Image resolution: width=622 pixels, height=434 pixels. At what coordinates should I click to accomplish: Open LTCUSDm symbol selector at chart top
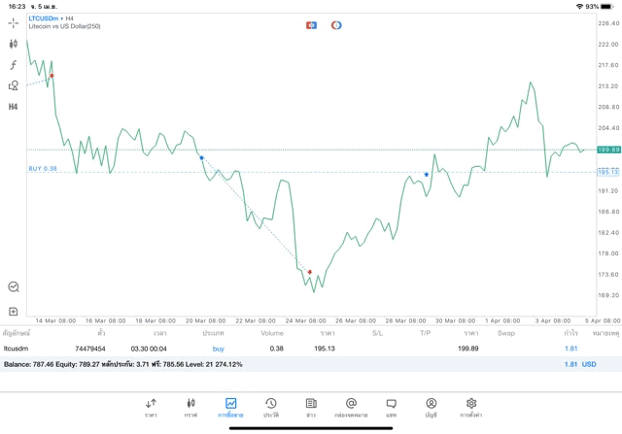pos(43,18)
